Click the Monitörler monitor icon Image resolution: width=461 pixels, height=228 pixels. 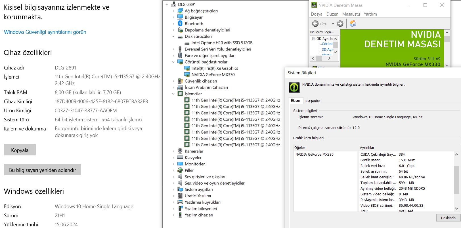[180, 164]
